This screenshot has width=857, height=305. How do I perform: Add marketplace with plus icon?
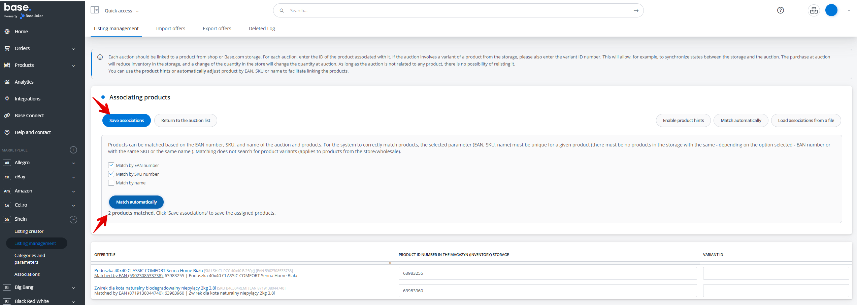click(x=73, y=150)
